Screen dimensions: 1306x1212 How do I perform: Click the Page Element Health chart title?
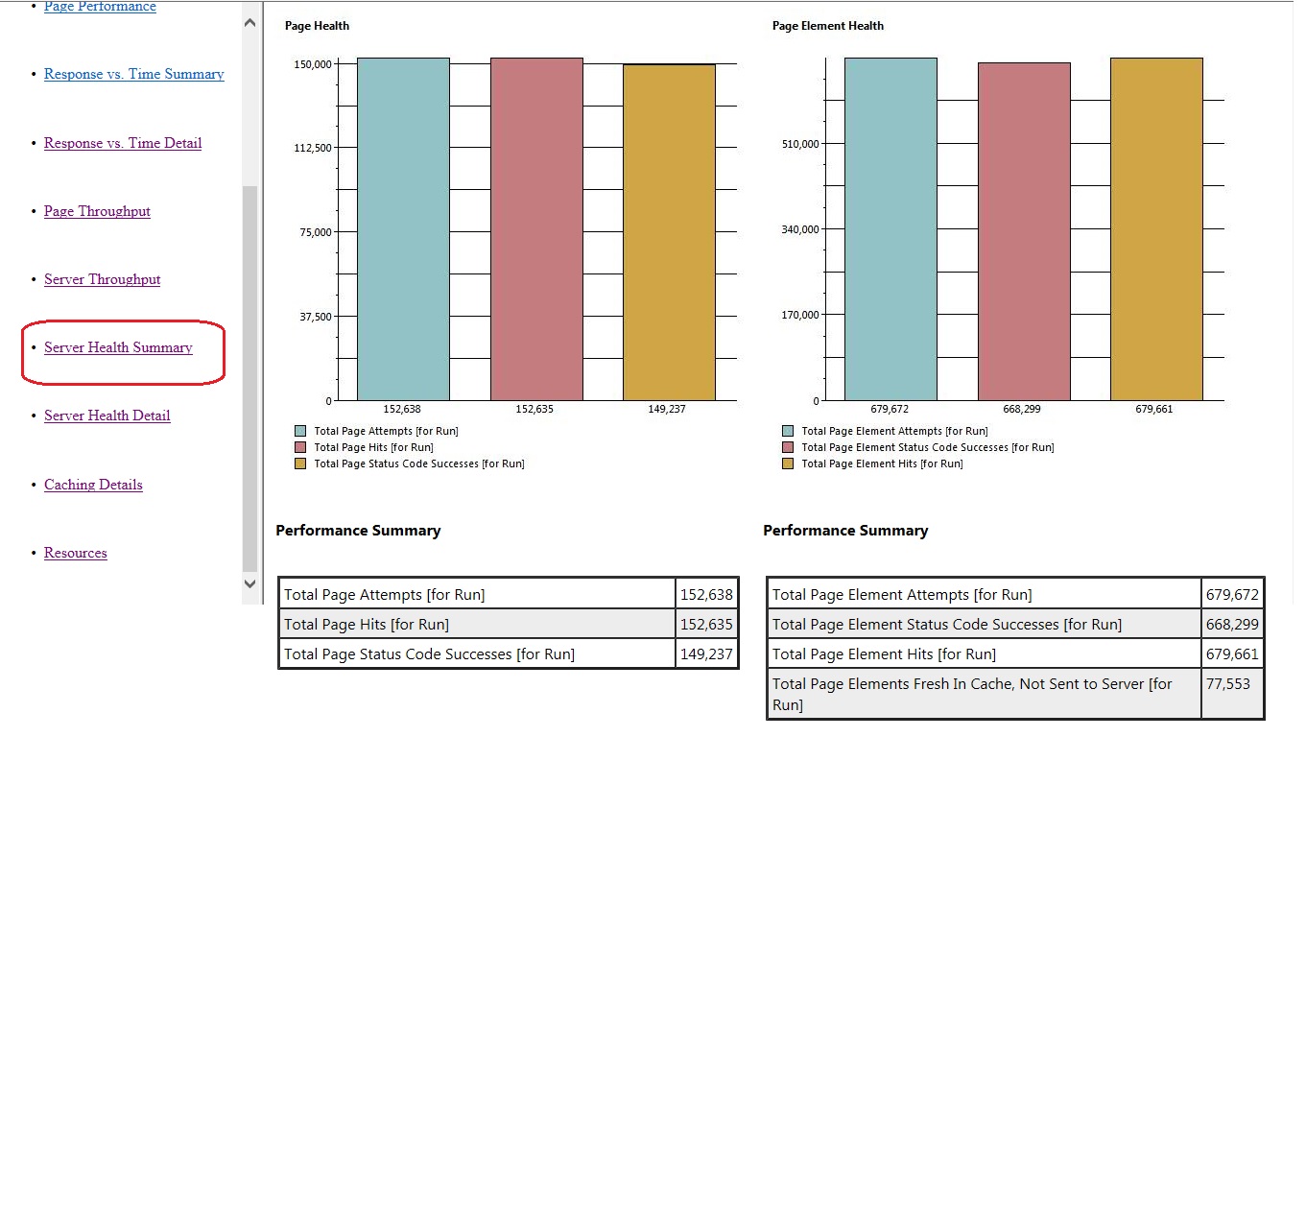(x=828, y=26)
